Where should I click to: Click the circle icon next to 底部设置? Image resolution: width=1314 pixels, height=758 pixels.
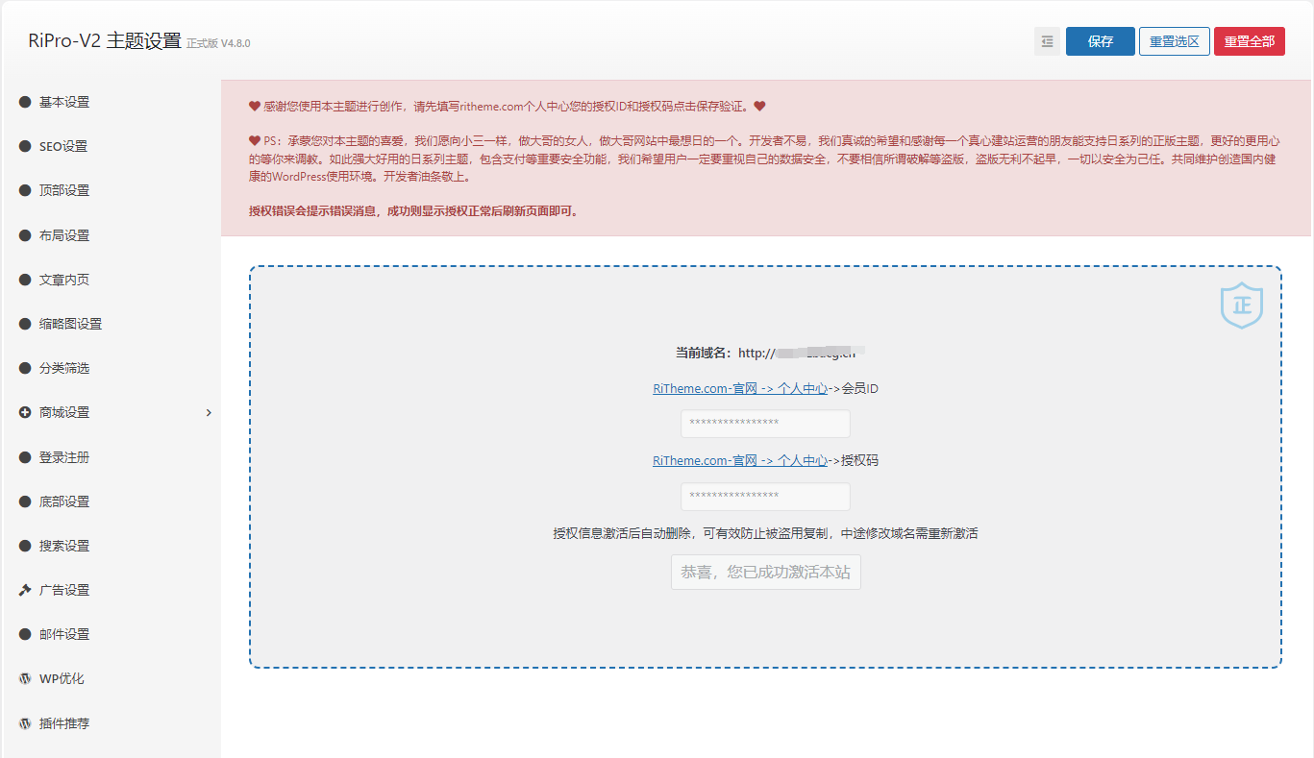pos(25,501)
